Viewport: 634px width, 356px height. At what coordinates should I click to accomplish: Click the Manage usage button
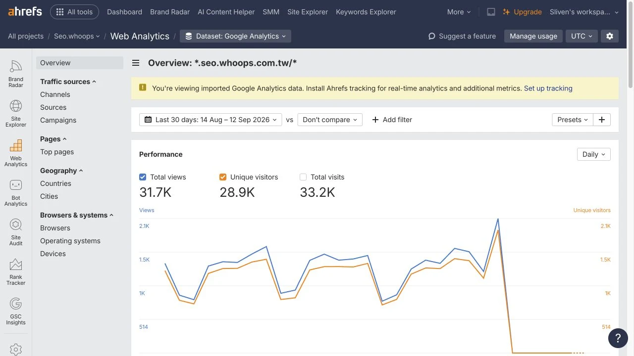pos(533,36)
